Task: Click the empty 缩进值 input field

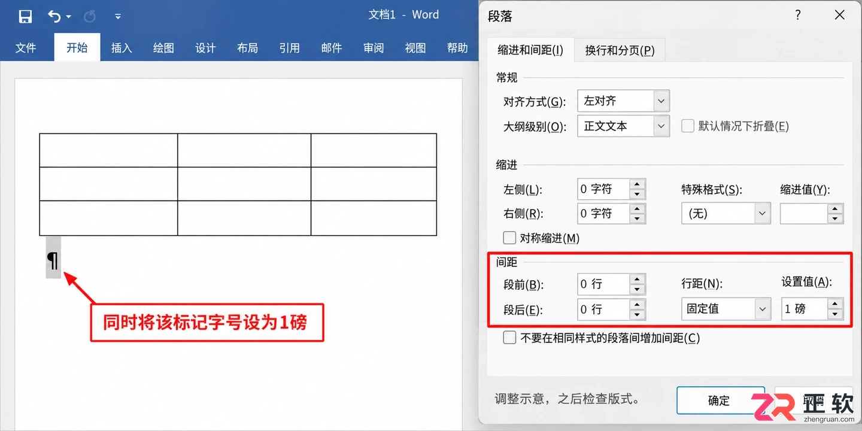Action: (x=804, y=213)
